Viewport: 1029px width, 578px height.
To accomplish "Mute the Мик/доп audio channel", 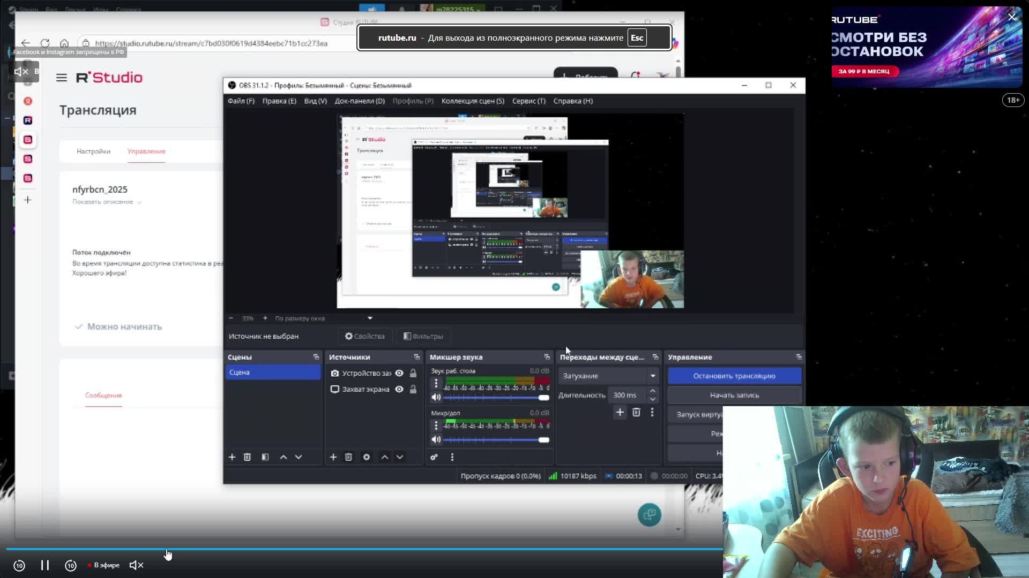I will [436, 439].
